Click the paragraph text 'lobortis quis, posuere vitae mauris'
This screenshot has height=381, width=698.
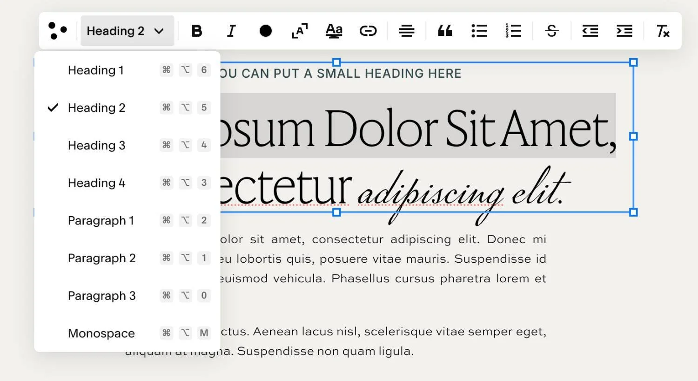click(x=342, y=259)
